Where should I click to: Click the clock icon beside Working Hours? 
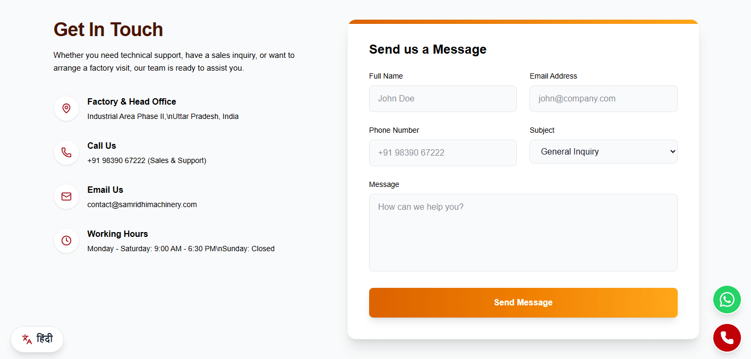pyautogui.click(x=66, y=241)
